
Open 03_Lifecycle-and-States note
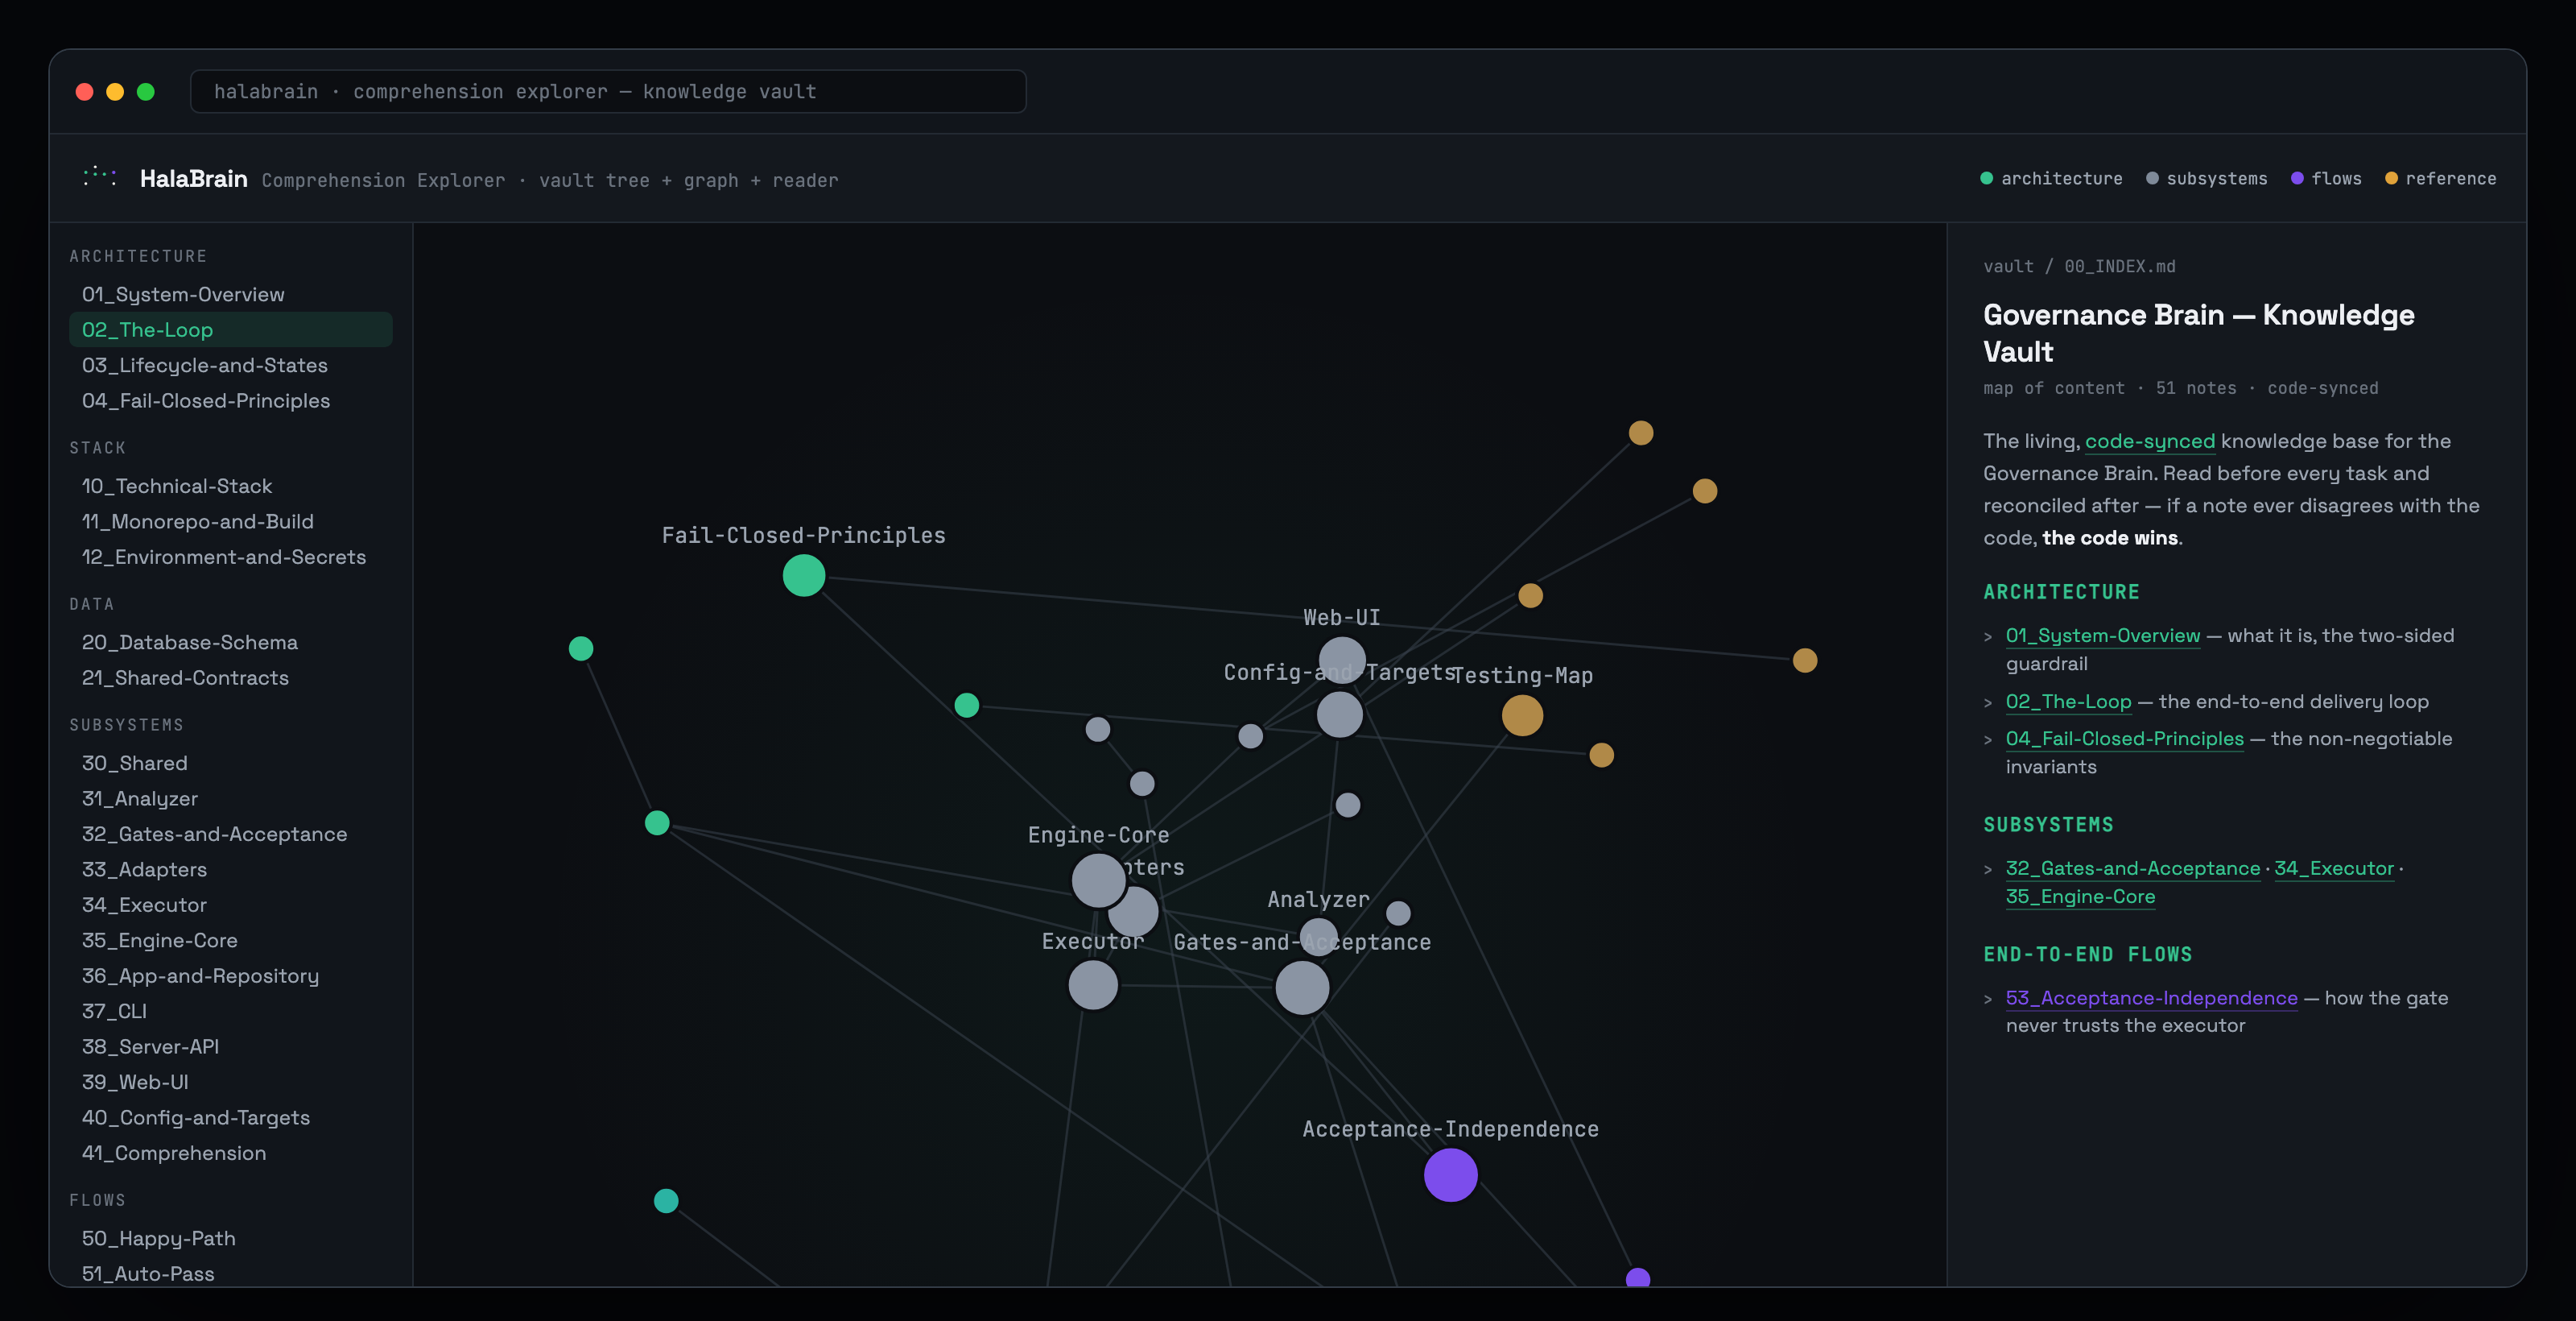(231, 365)
